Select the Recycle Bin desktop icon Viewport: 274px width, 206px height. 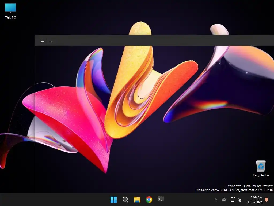coord(261,169)
